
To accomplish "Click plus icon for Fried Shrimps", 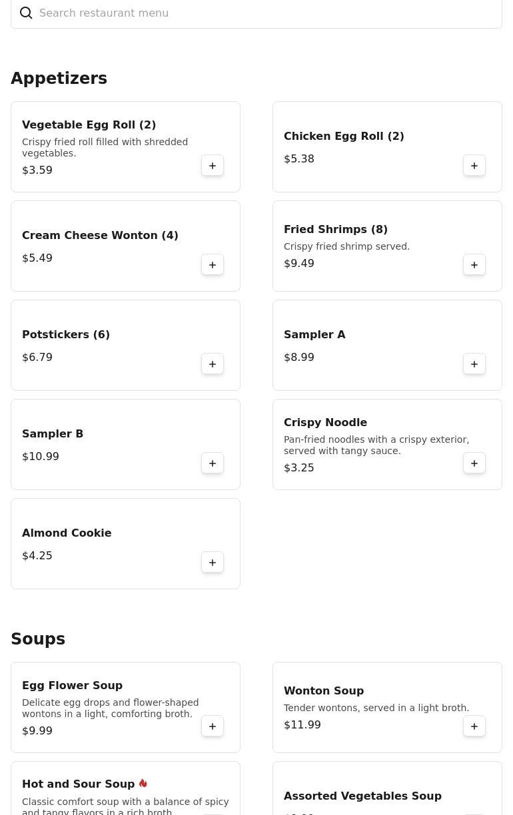I will pyautogui.click(x=474, y=265).
